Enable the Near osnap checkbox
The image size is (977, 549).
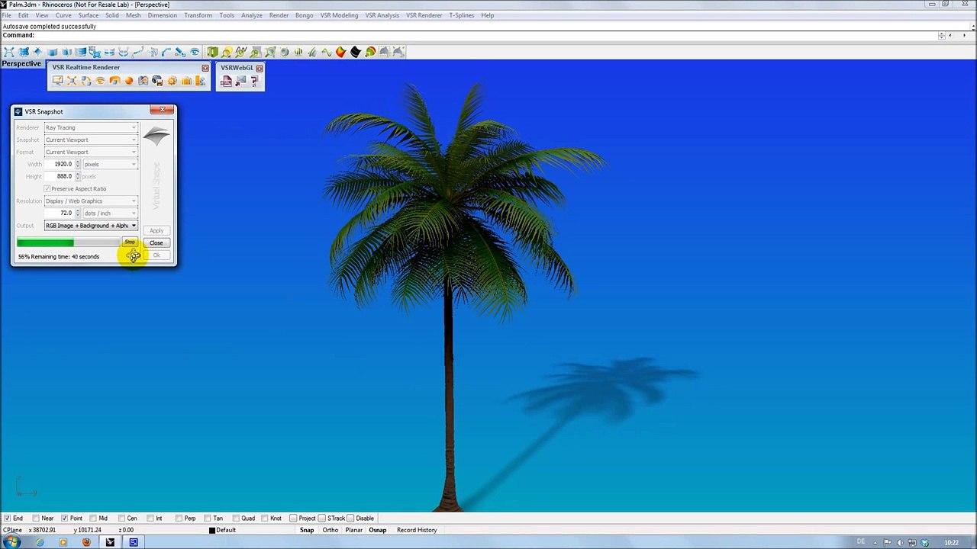click(x=36, y=518)
